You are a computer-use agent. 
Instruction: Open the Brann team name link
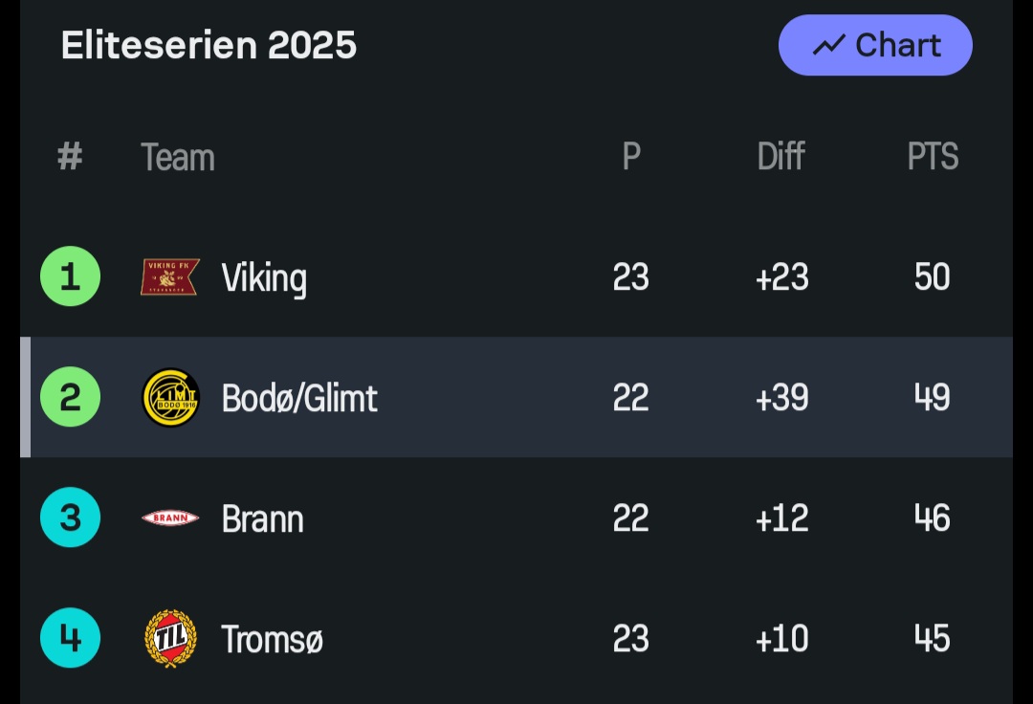262,518
